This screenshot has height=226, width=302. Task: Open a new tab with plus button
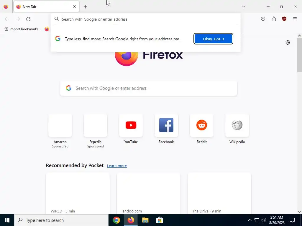click(x=85, y=7)
